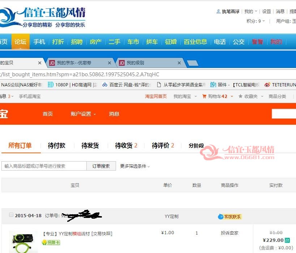Click 设置 in the forum header

click(x=266, y=12)
